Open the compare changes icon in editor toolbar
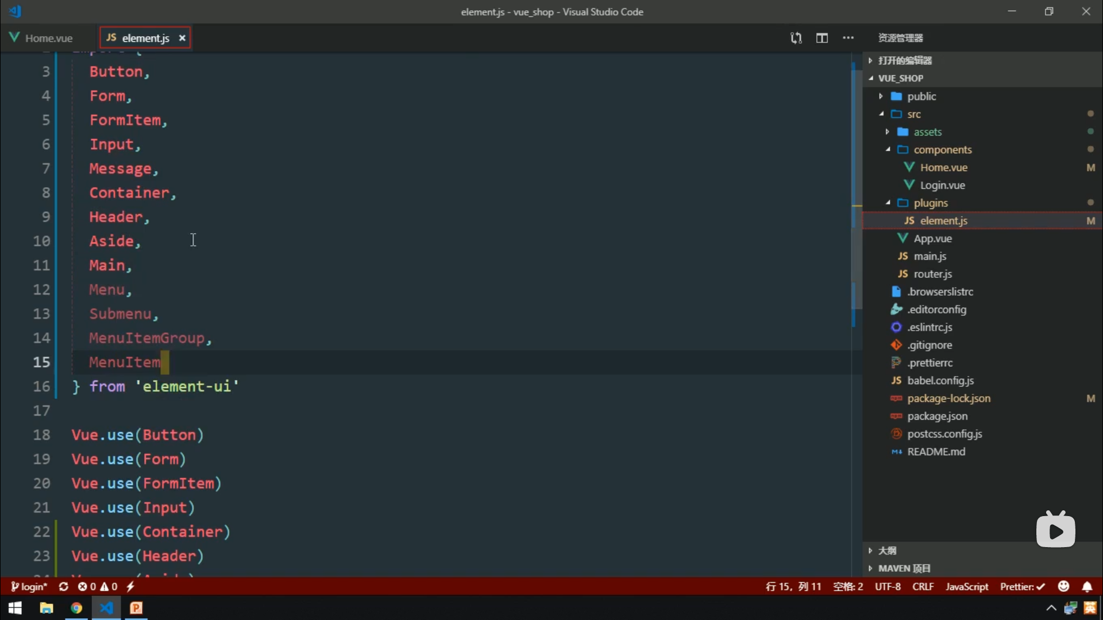 [796, 38]
